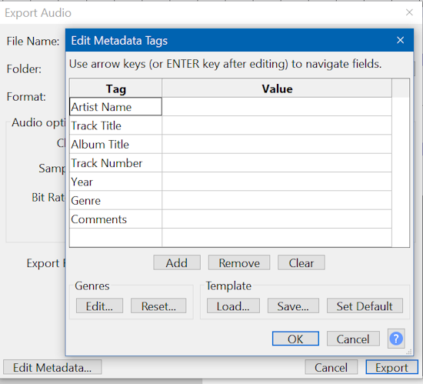Click the Export button in Export Audio
The image size is (423, 384).
click(x=391, y=367)
